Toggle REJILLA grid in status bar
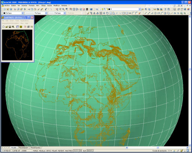 42,151
